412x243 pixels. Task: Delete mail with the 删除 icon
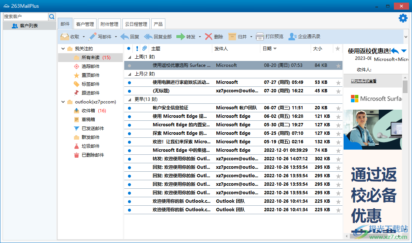click(209, 37)
